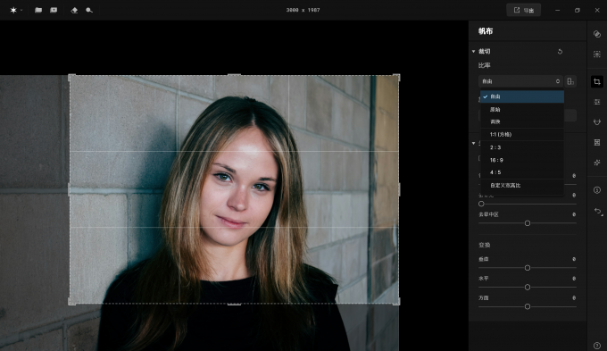
Task: Choose the 16 : 9 ratio option
Action: 522,160
